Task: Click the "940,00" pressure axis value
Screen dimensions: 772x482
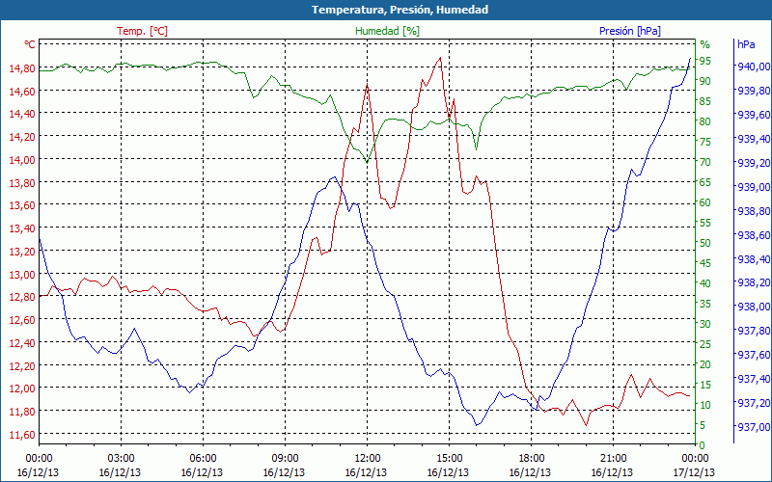Action: pos(753,67)
